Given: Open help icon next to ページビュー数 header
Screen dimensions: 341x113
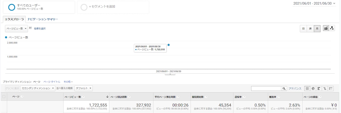Looking at the screenshot, I should (x=84, y=97).
